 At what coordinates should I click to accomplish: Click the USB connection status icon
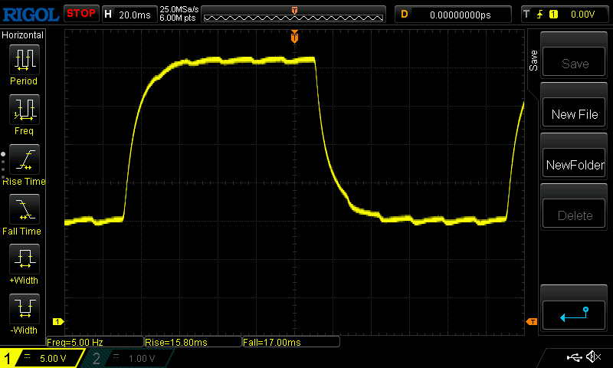(574, 357)
